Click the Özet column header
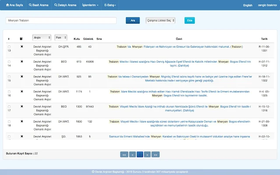Image resolution: width=280 pixels, height=175 pixels. pyautogui.click(x=179, y=39)
